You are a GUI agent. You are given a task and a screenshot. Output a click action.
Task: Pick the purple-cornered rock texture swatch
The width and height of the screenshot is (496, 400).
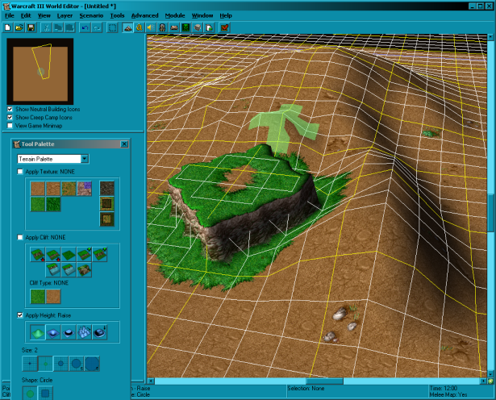(84, 189)
